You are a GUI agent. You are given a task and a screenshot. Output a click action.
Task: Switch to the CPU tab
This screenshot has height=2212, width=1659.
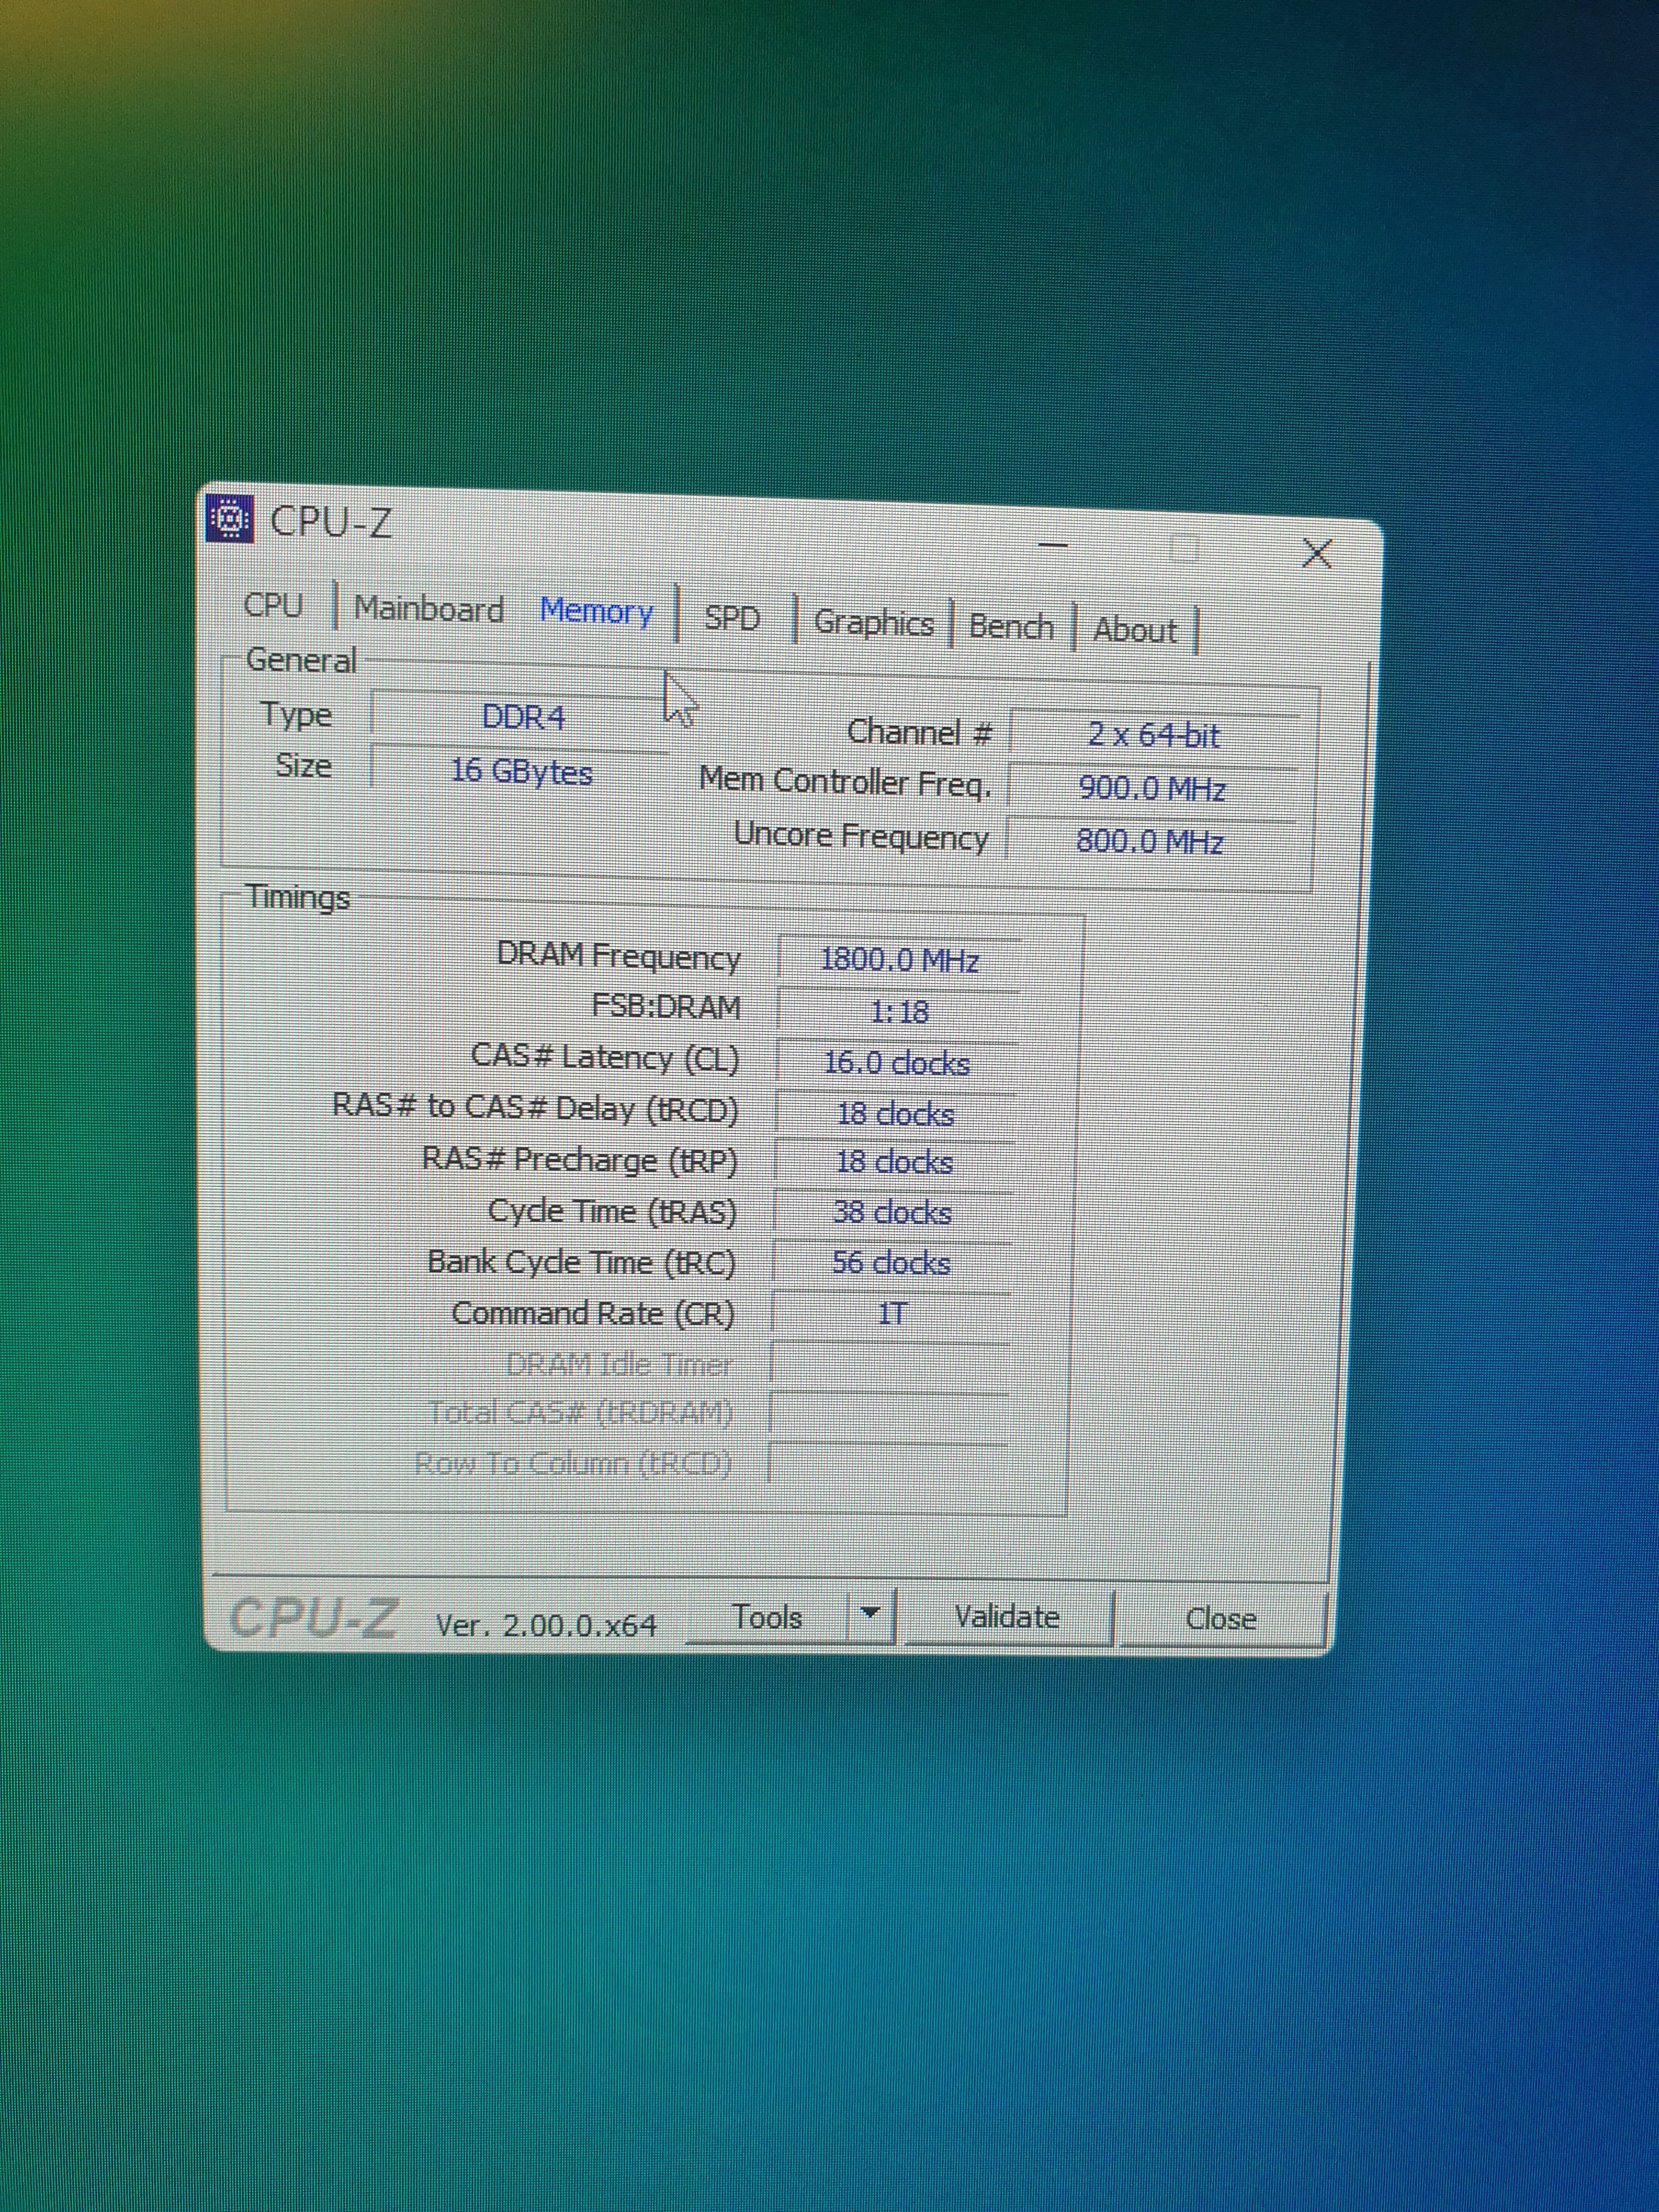coord(273,606)
